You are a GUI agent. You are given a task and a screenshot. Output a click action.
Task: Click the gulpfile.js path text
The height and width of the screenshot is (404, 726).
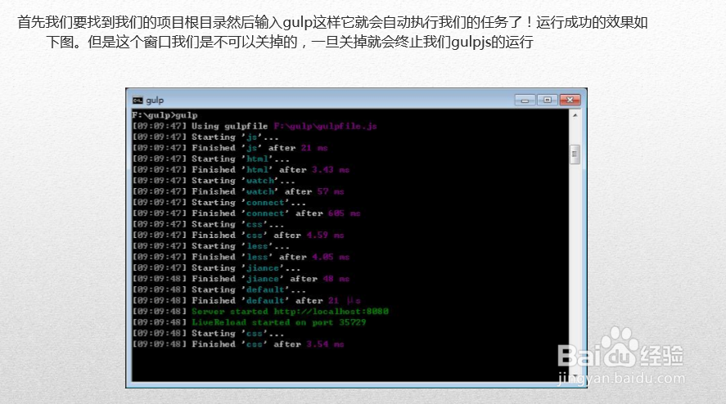326,126
